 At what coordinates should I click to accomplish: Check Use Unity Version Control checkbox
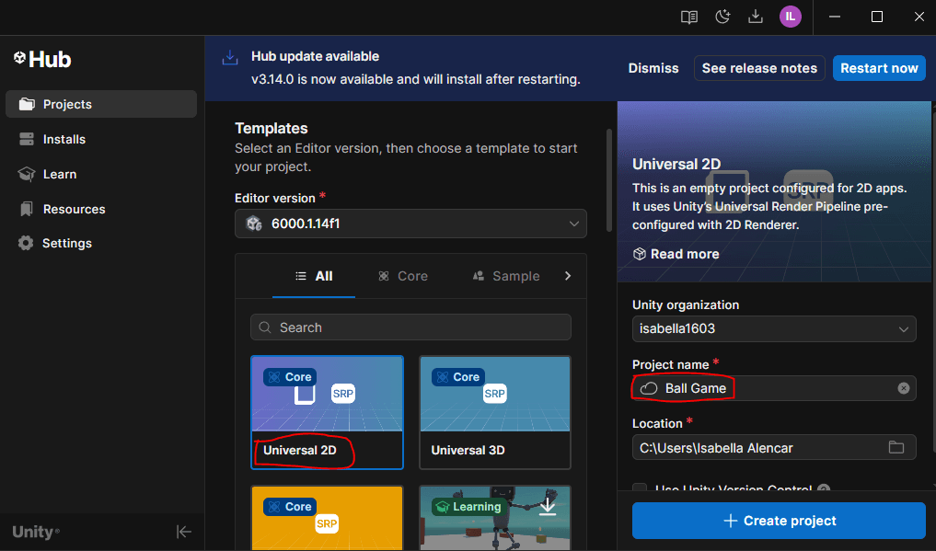pyautogui.click(x=640, y=489)
